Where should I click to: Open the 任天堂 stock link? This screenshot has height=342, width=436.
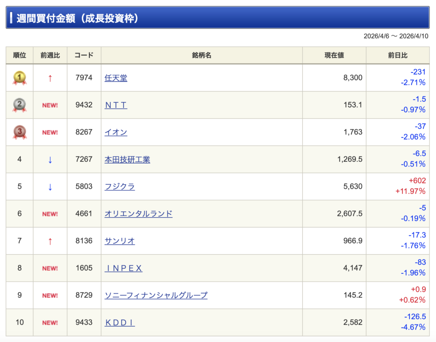click(x=116, y=78)
